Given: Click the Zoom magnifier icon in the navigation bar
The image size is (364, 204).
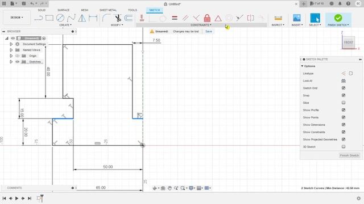Looking at the screenshot, I should [176, 188].
